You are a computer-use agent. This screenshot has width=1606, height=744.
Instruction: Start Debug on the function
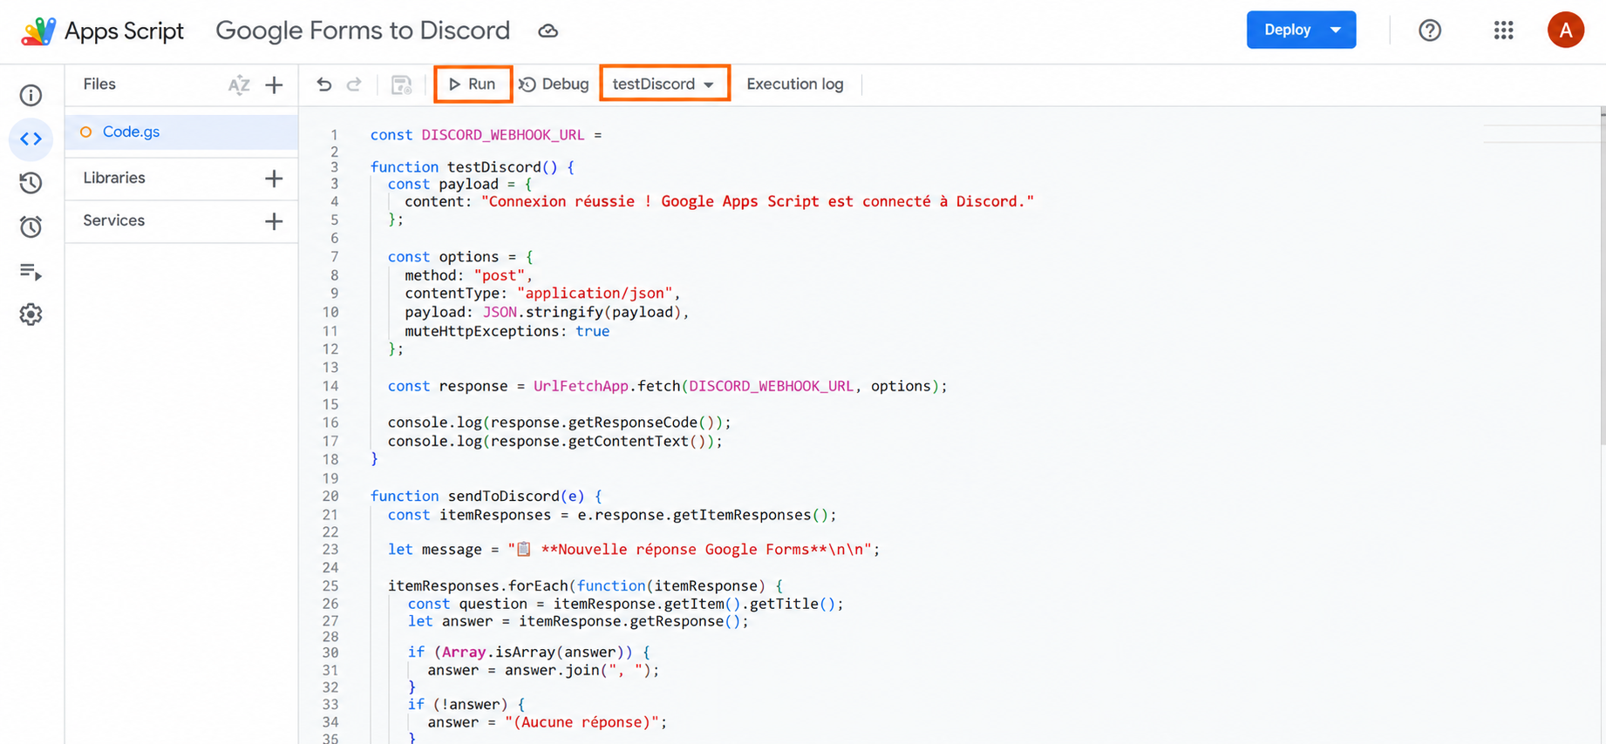pos(555,85)
